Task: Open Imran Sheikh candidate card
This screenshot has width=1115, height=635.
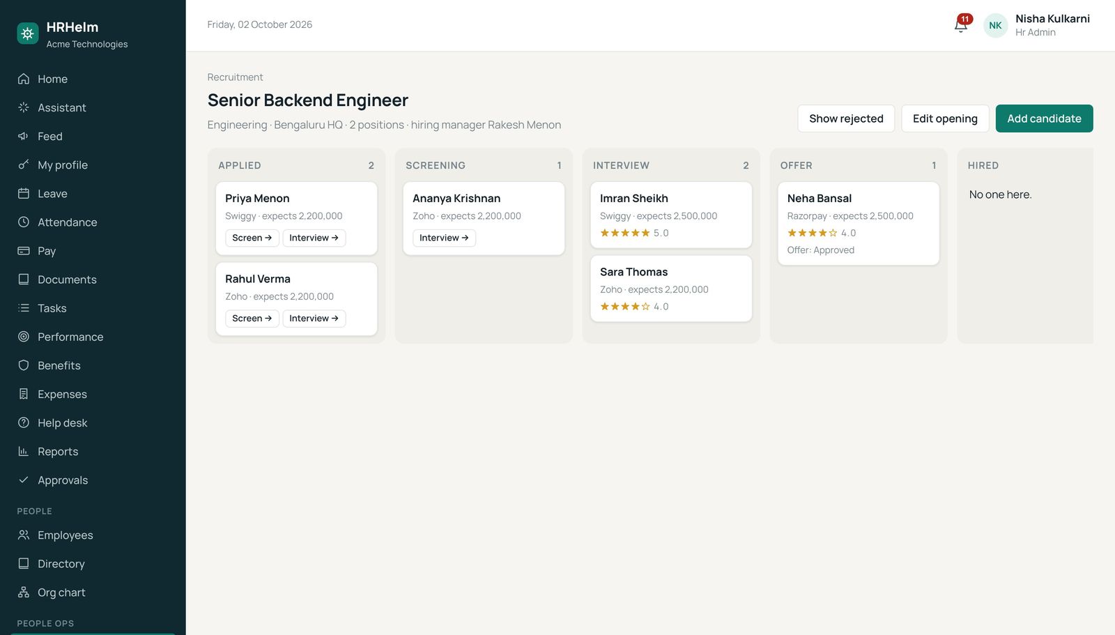Action: coord(671,215)
